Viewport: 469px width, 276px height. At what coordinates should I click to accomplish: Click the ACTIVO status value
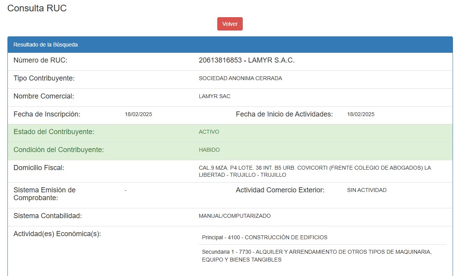pyautogui.click(x=209, y=132)
